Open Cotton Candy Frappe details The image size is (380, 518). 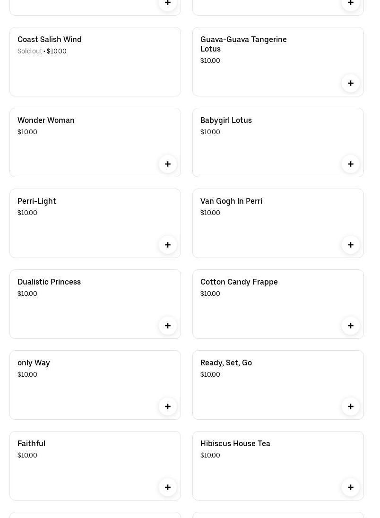239,282
